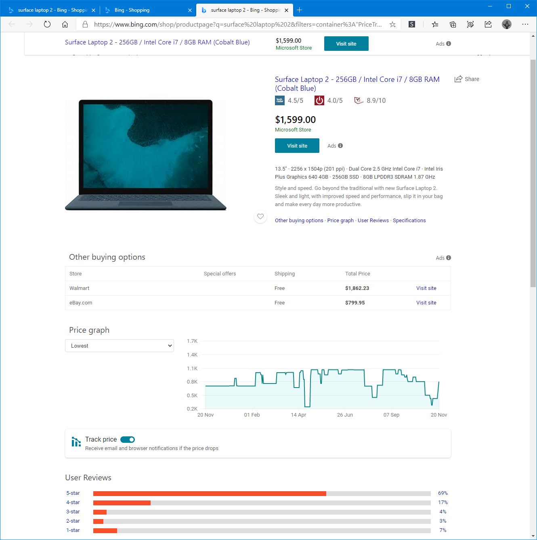
Task: Click the 5-star rating progress bar
Action: coord(262,494)
